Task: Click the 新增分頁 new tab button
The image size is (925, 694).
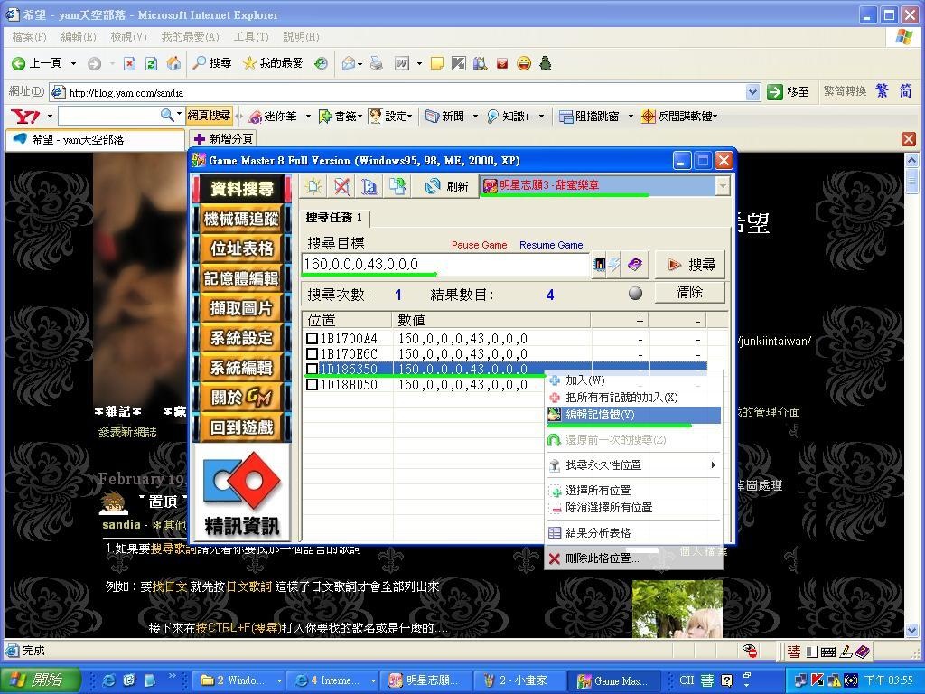Action: click(x=223, y=138)
